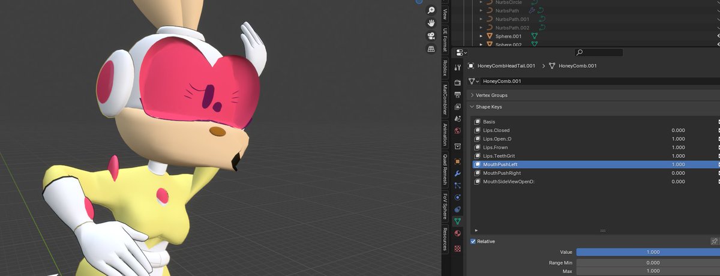Select the MouthSideViewOpenD: shape key
The width and height of the screenshot is (720, 276).
[594, 181]
